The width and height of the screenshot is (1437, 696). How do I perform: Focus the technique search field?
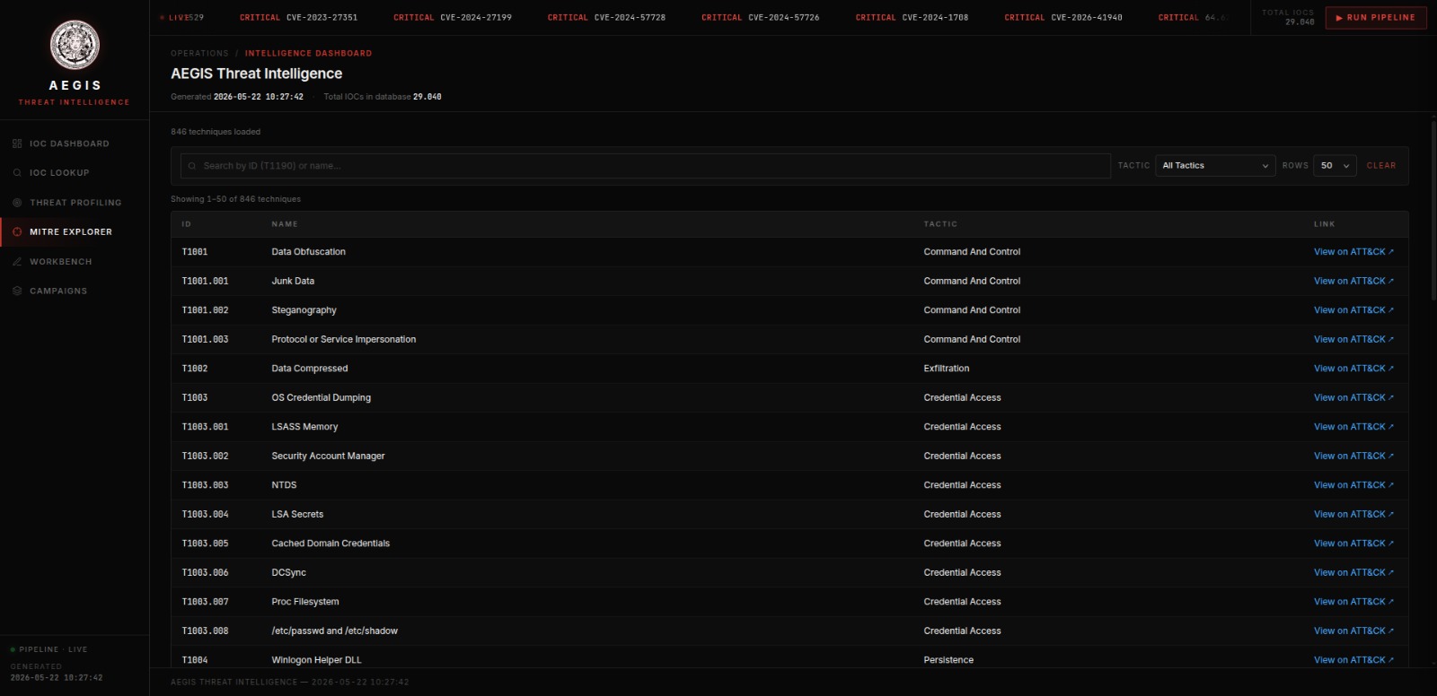[646, 166]
